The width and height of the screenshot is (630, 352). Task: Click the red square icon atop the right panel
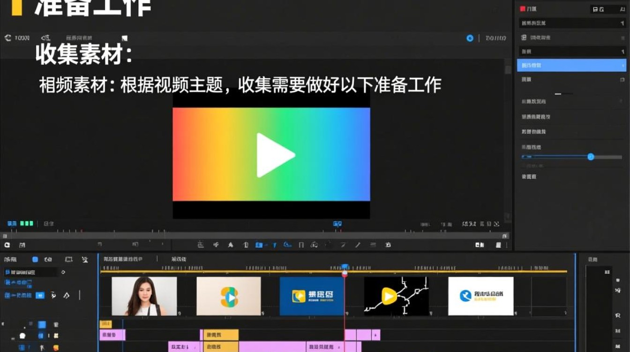[x=523, y=9]
